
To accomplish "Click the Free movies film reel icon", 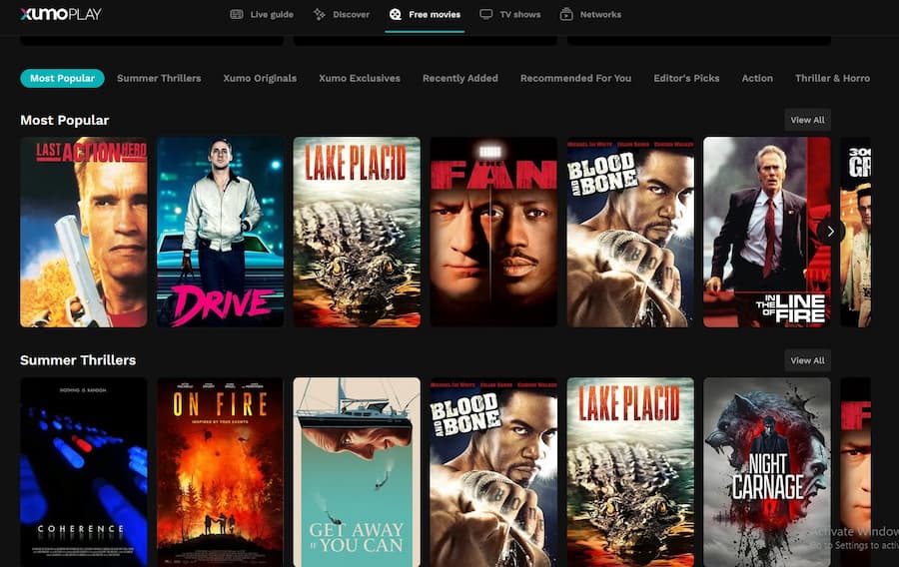I will 395,14.
